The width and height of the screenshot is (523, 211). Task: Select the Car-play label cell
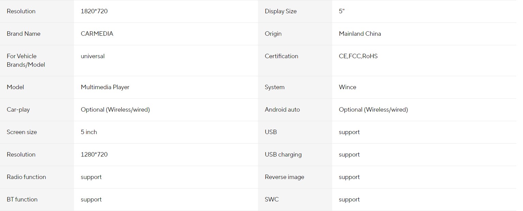click(37, 110)
